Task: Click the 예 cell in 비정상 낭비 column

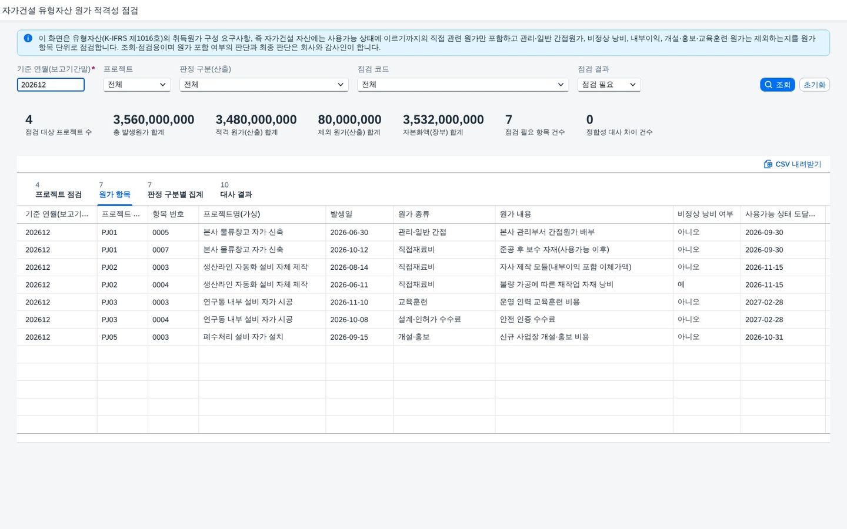Action: click(x=681, y=284)
